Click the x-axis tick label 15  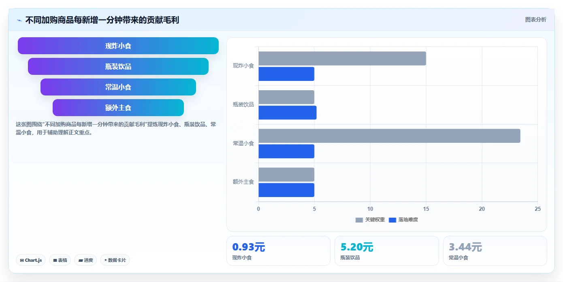426,209
